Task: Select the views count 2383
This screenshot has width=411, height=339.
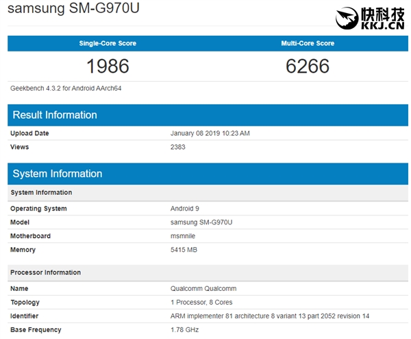Action: pyautogui.click(x=177, y=147)
